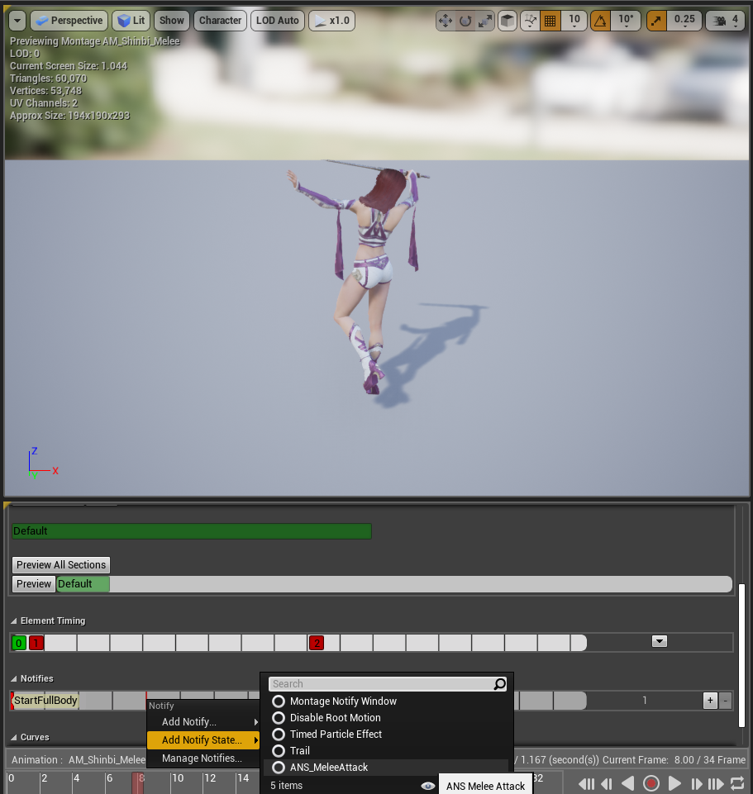Open the Lit view mode menu
The height and width of the screenshot is (794, 753).
(131, 21)
